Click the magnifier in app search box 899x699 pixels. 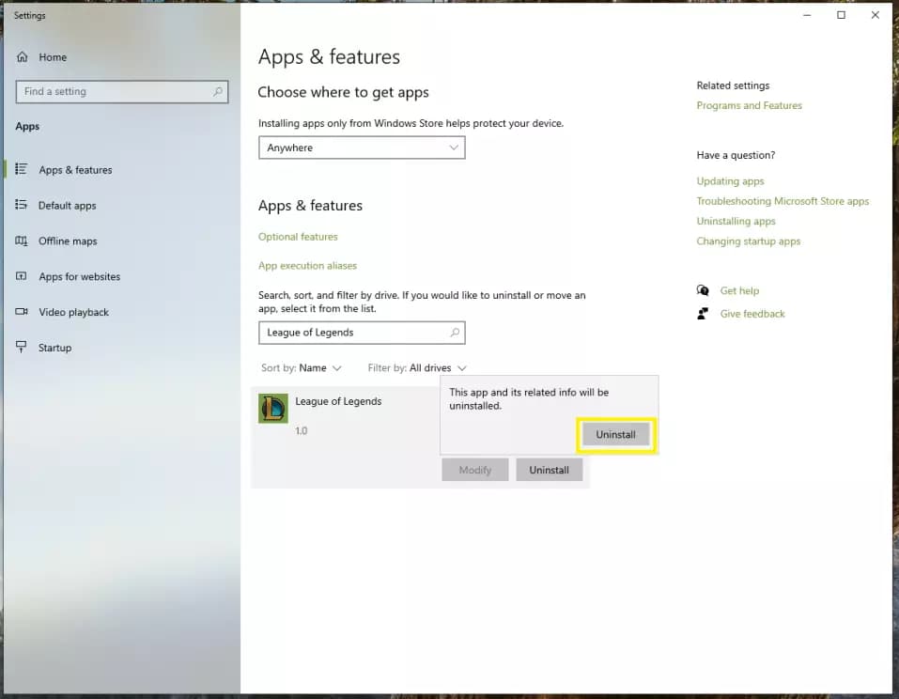(x=455, y=332)
